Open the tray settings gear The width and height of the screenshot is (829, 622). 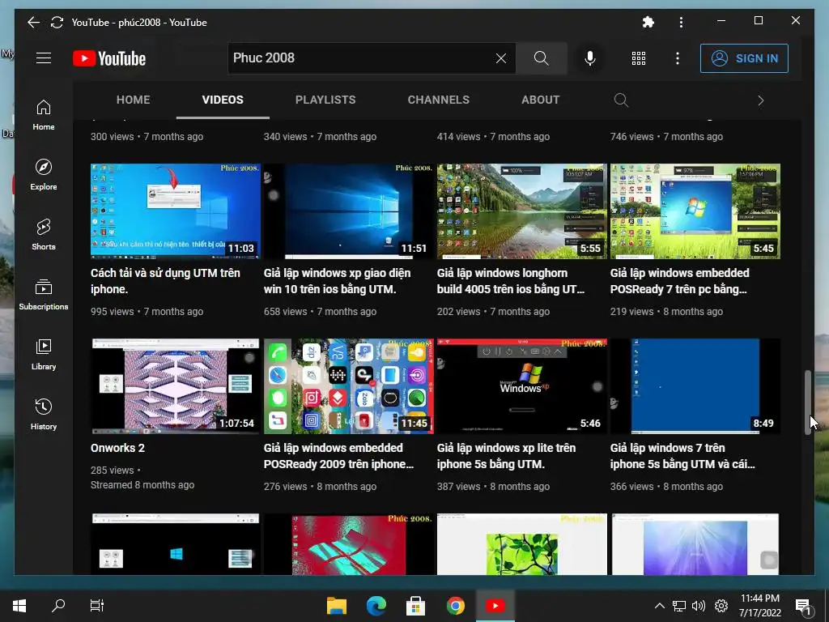[x=721, y=606]
